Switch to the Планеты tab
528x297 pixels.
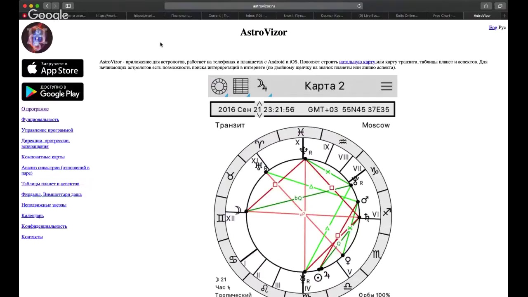point(181,16)
